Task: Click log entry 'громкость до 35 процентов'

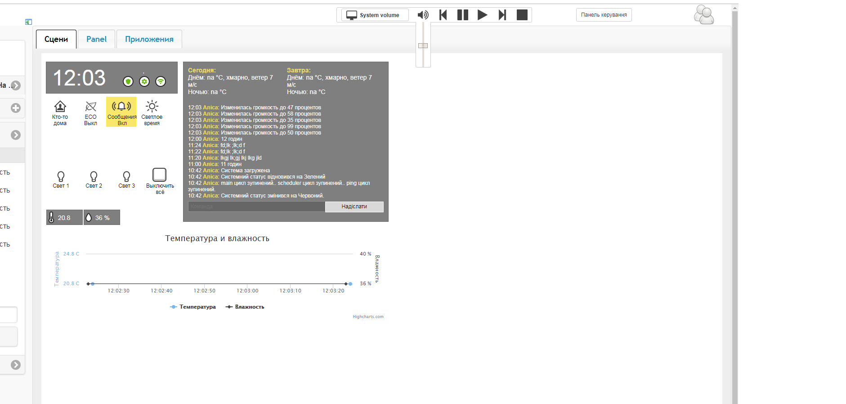Action: point(255,120)
